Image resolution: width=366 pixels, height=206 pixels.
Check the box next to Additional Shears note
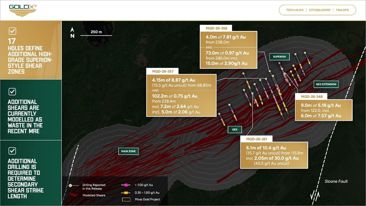(x=12, y=92)
